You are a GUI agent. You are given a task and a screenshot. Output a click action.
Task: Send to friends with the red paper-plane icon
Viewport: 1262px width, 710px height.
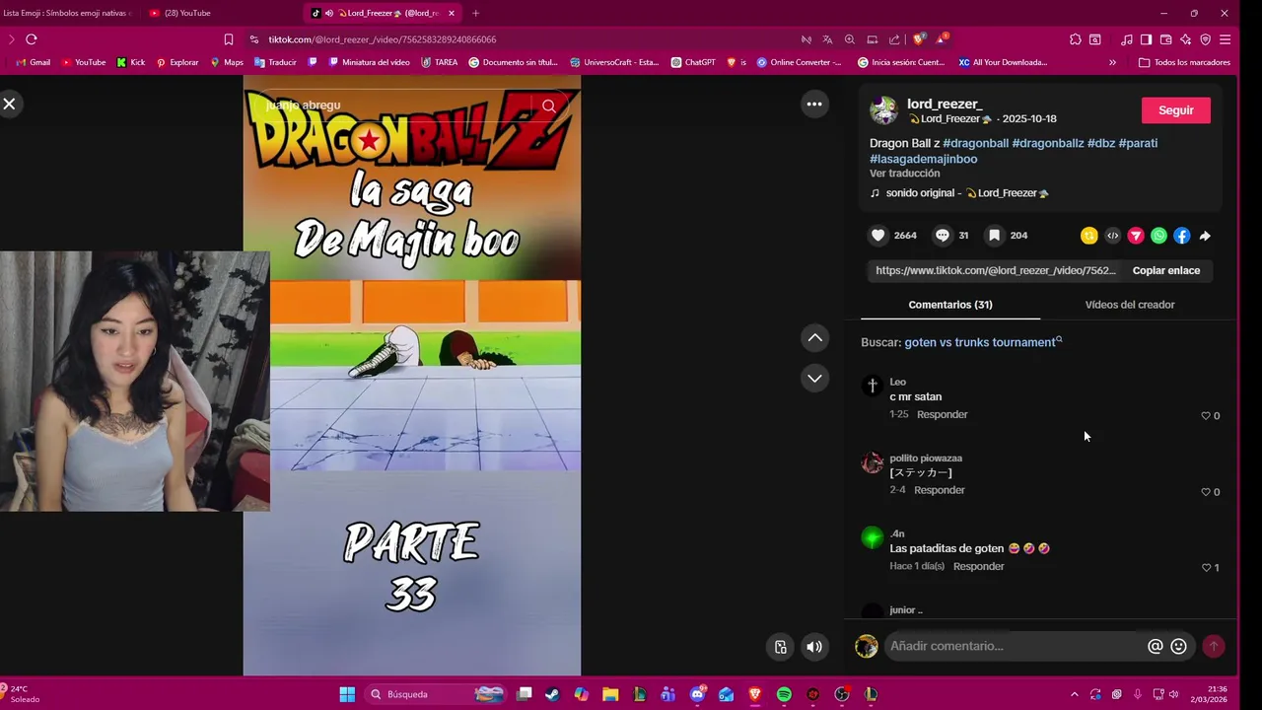click(x=1136, y=236)
